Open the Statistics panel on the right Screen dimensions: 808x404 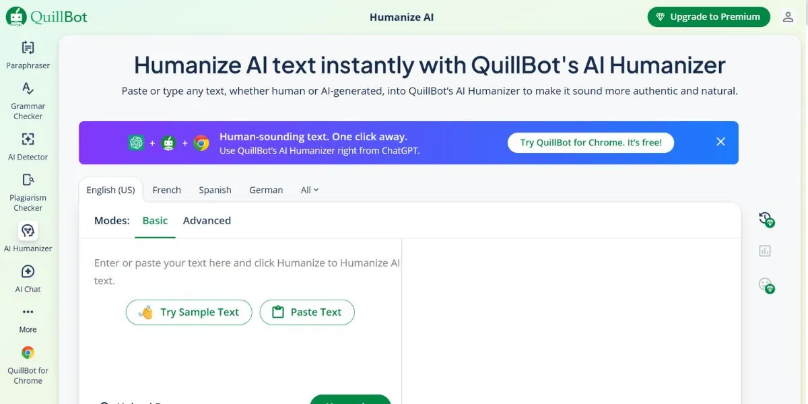[767, 250]
